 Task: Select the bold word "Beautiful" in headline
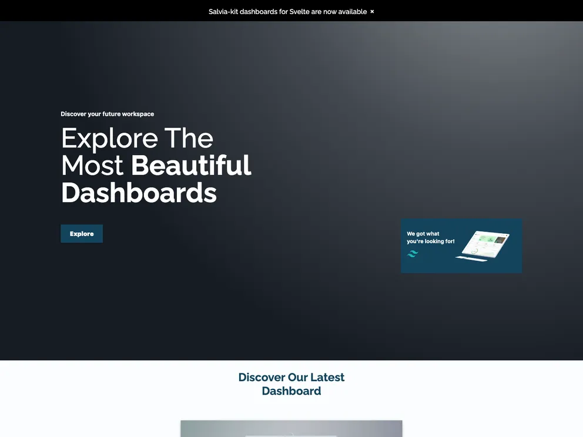[191, 166]
